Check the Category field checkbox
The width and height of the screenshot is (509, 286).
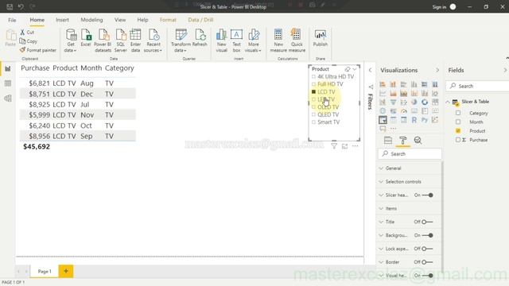(458, 113)
